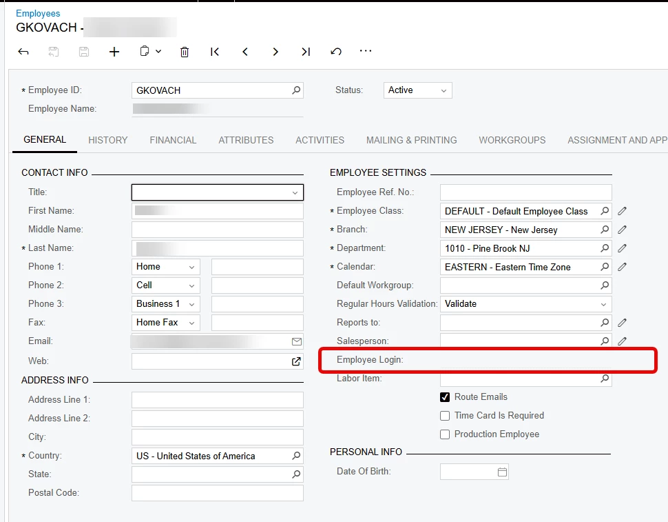Uncheck the Route Emails checkbox
The height and width of the screenshot is (522, 668).
point(445,397)
